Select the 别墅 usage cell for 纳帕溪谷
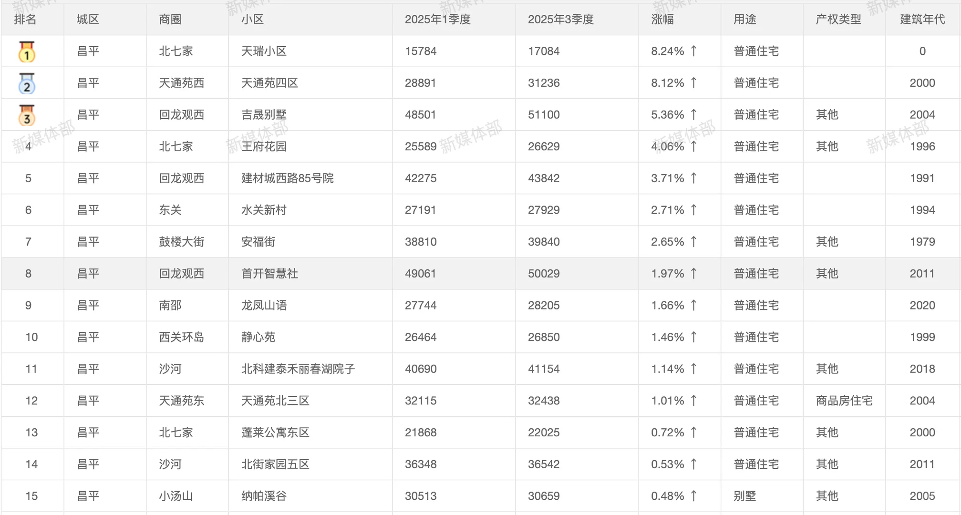961x515 pixels. pos(746,495)
